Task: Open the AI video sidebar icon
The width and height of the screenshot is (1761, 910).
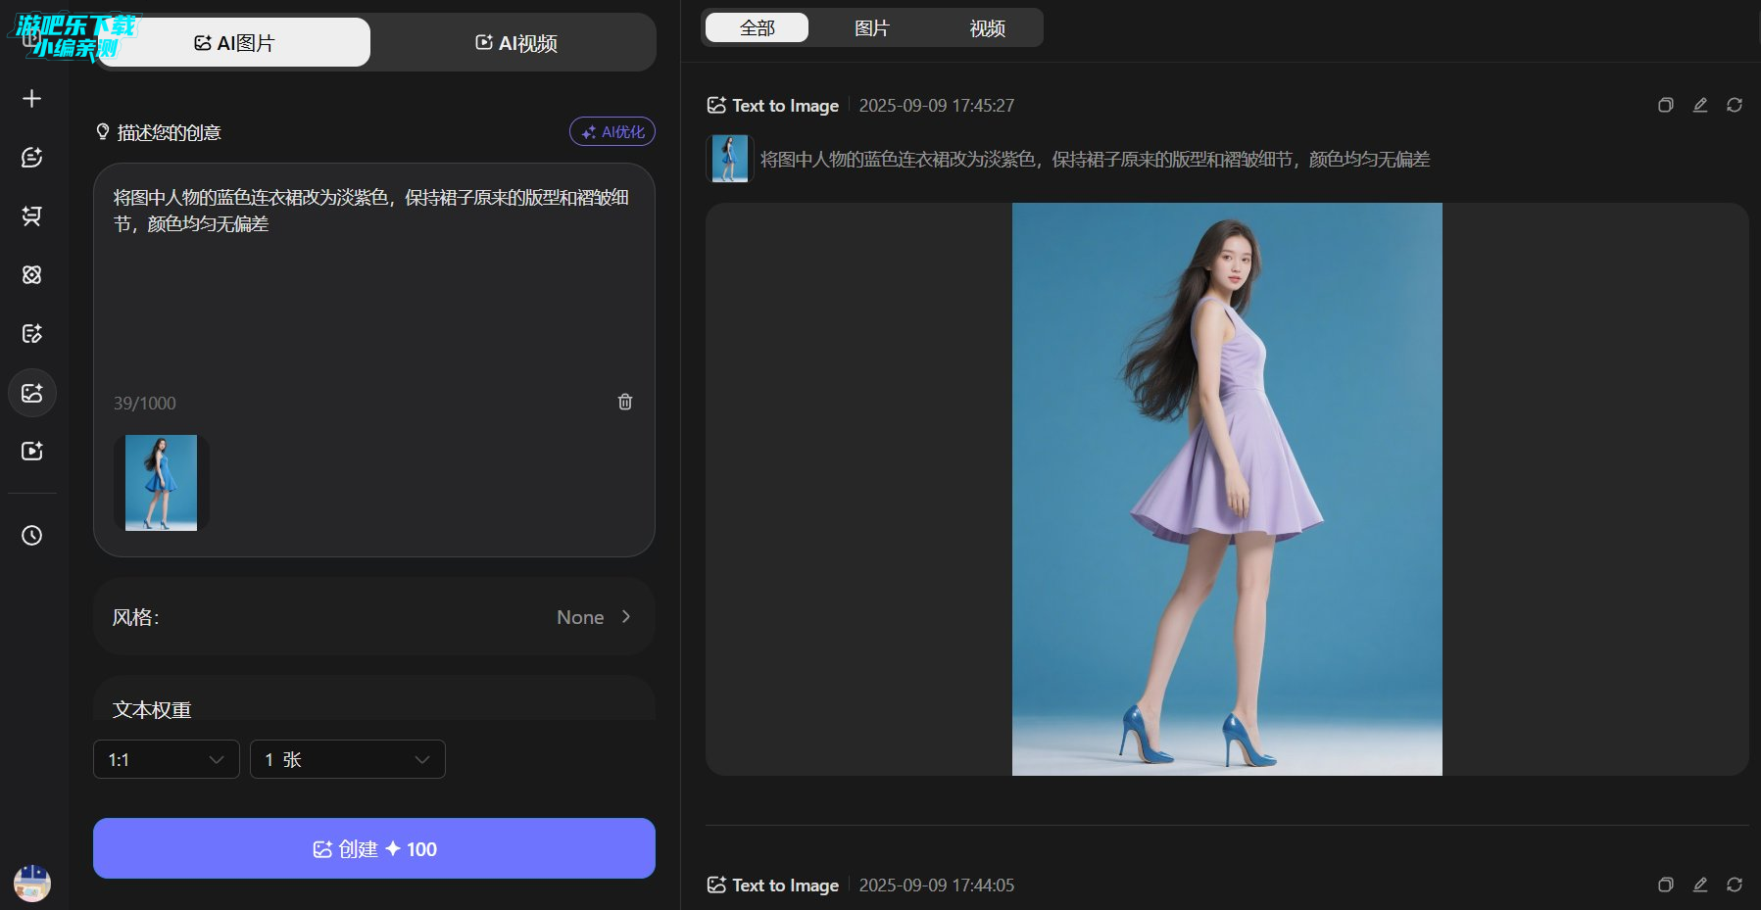Action: tap(31, 451)
